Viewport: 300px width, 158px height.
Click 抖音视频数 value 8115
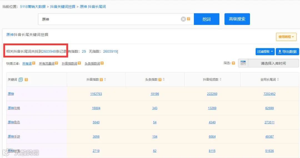(x=212, y=151)
